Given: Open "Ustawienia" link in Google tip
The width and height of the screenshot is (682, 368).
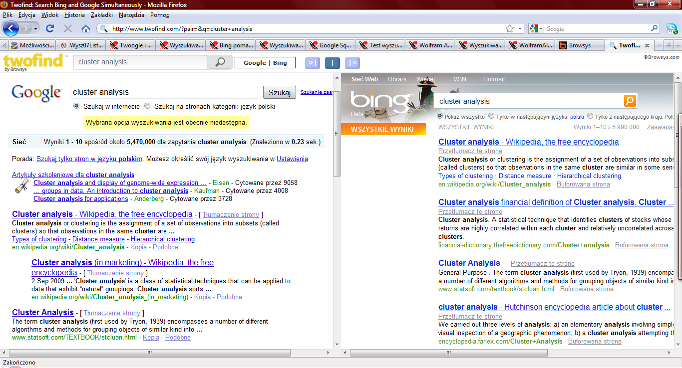Looking at the screenshot, I should click(x=292, y=159).
